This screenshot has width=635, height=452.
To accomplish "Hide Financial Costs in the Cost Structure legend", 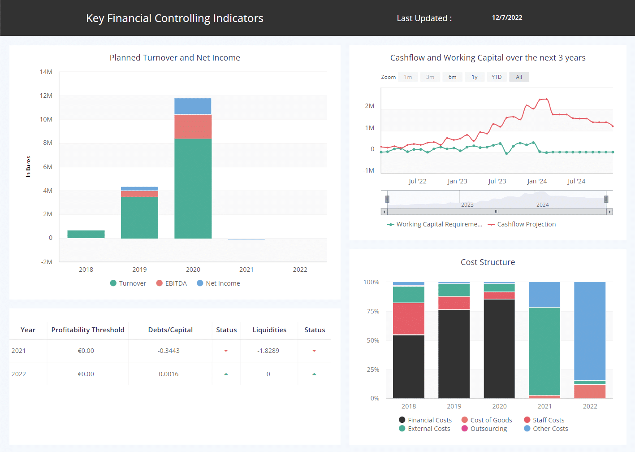I will [x=425, y=420].
